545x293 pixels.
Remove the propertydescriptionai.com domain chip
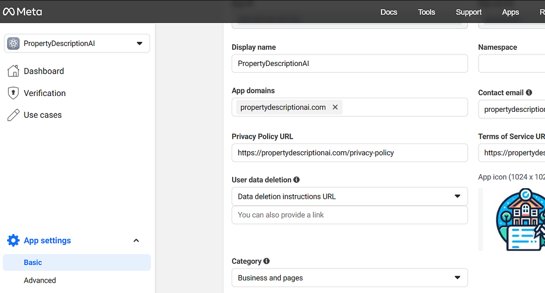pos(335,107)
